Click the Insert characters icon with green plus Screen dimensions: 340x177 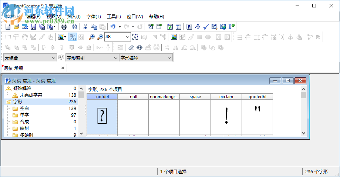click(151, 27)
